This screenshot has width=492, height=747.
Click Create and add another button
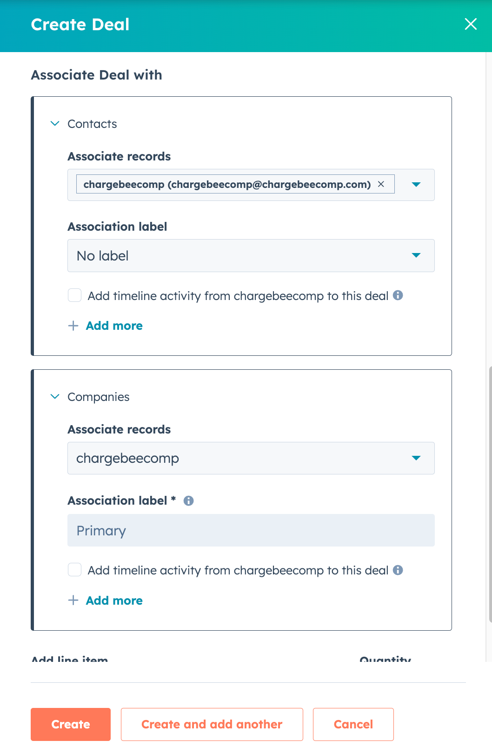coord(212,724)
